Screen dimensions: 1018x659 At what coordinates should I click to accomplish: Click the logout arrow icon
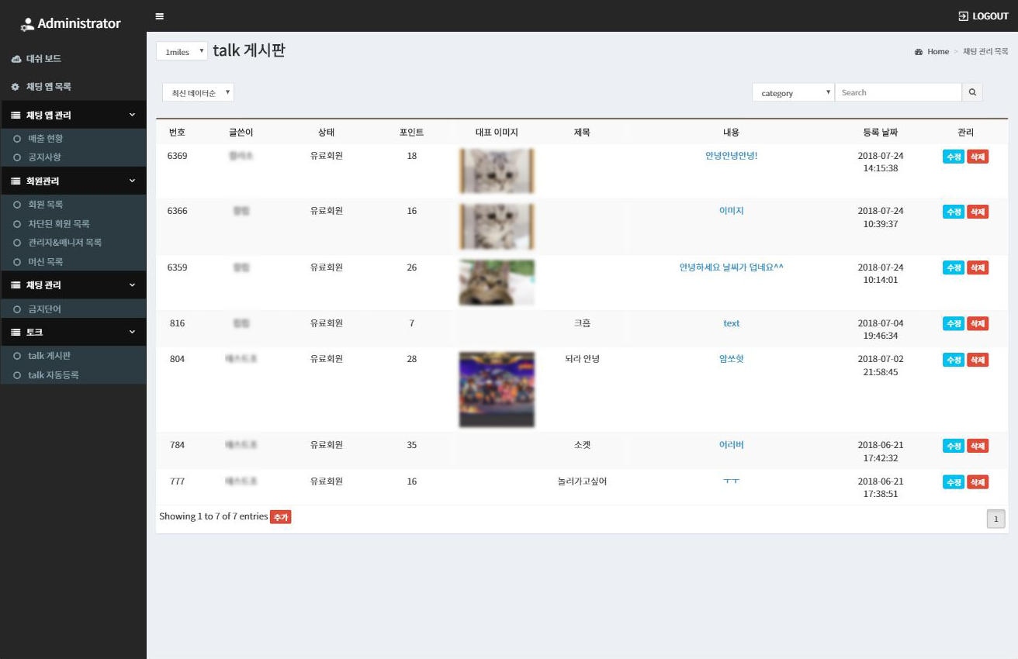964,16
